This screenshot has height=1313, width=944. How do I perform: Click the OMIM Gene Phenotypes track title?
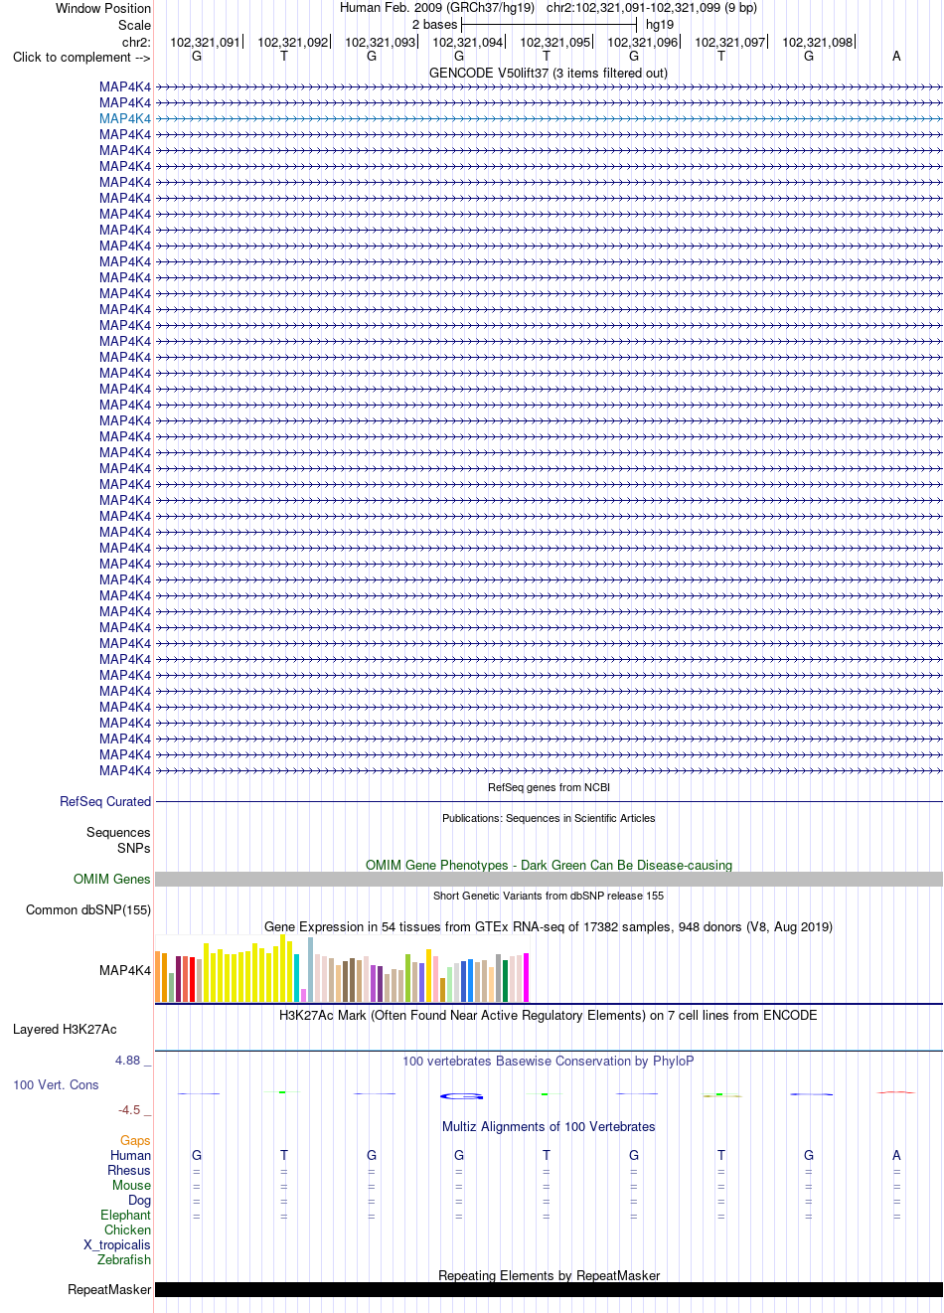pyautogui.click(x=549, y=865)
